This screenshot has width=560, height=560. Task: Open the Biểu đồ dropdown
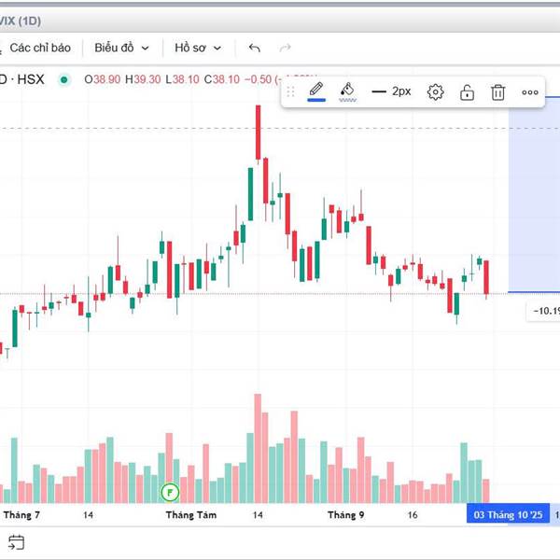click(121, 48)
